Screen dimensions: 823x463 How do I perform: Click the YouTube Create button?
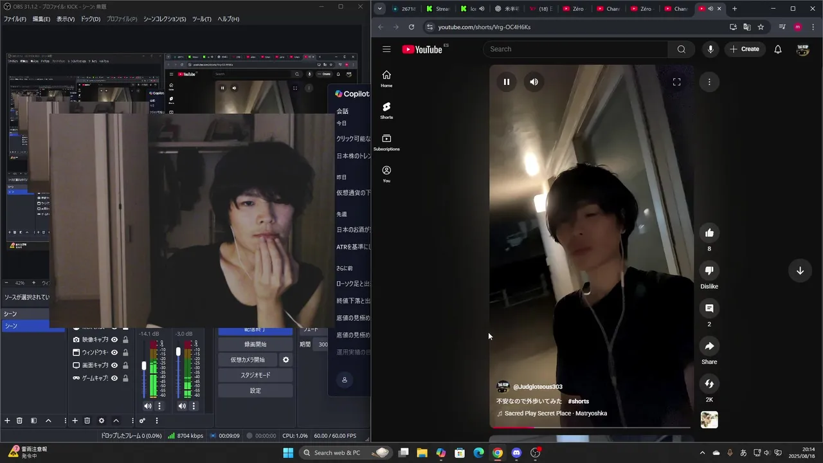coord(745,49)
